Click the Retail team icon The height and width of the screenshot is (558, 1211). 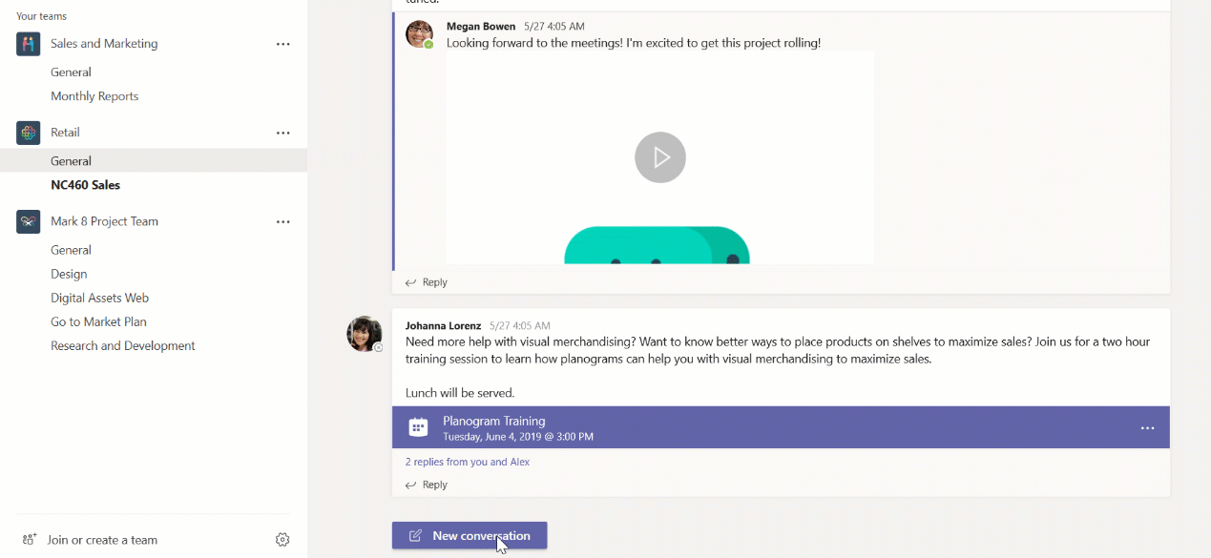(28, 132)
